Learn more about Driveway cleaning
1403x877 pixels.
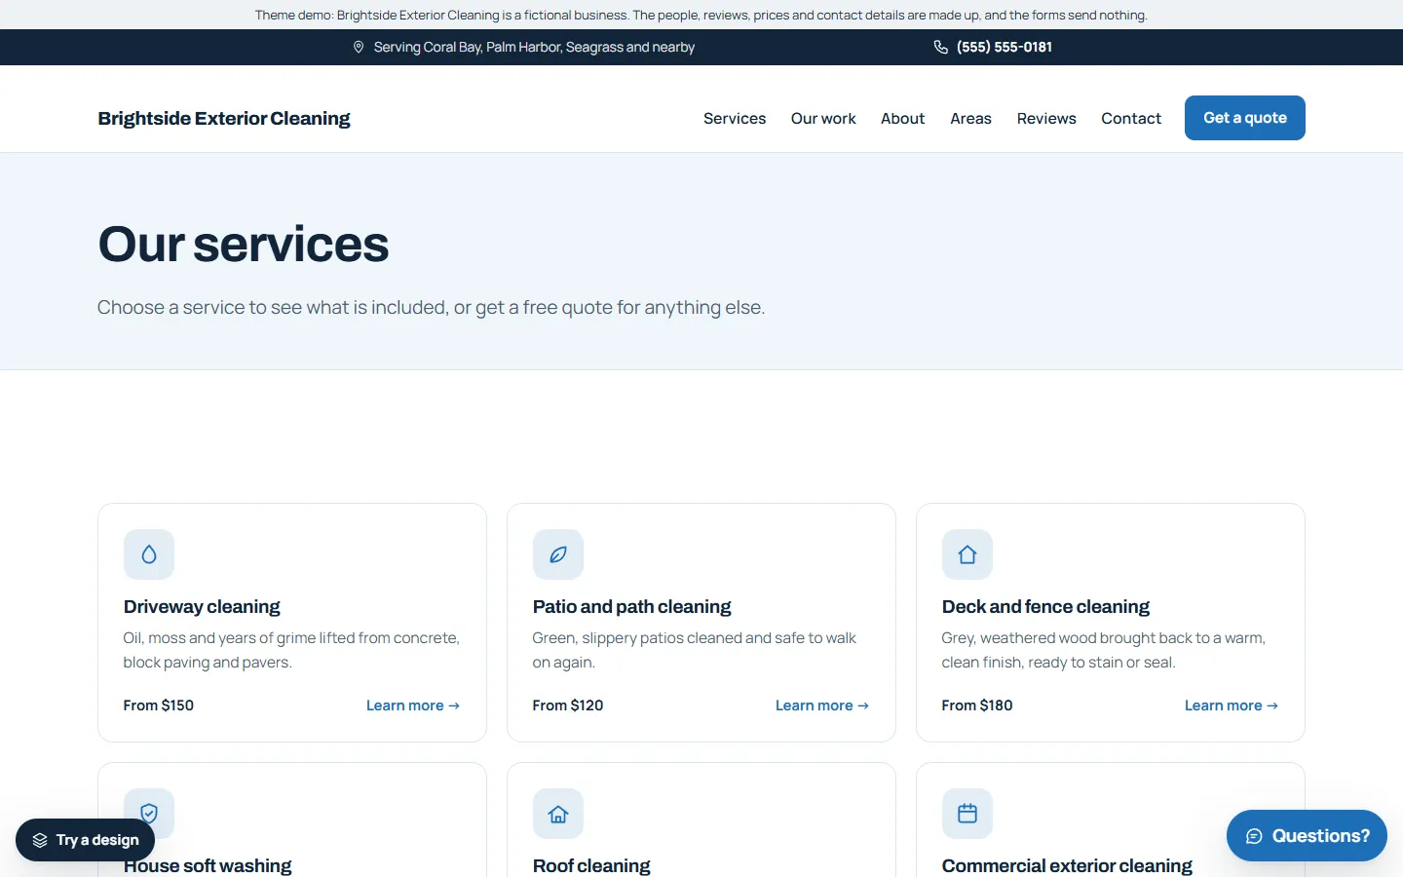click(x=413, y=705)
